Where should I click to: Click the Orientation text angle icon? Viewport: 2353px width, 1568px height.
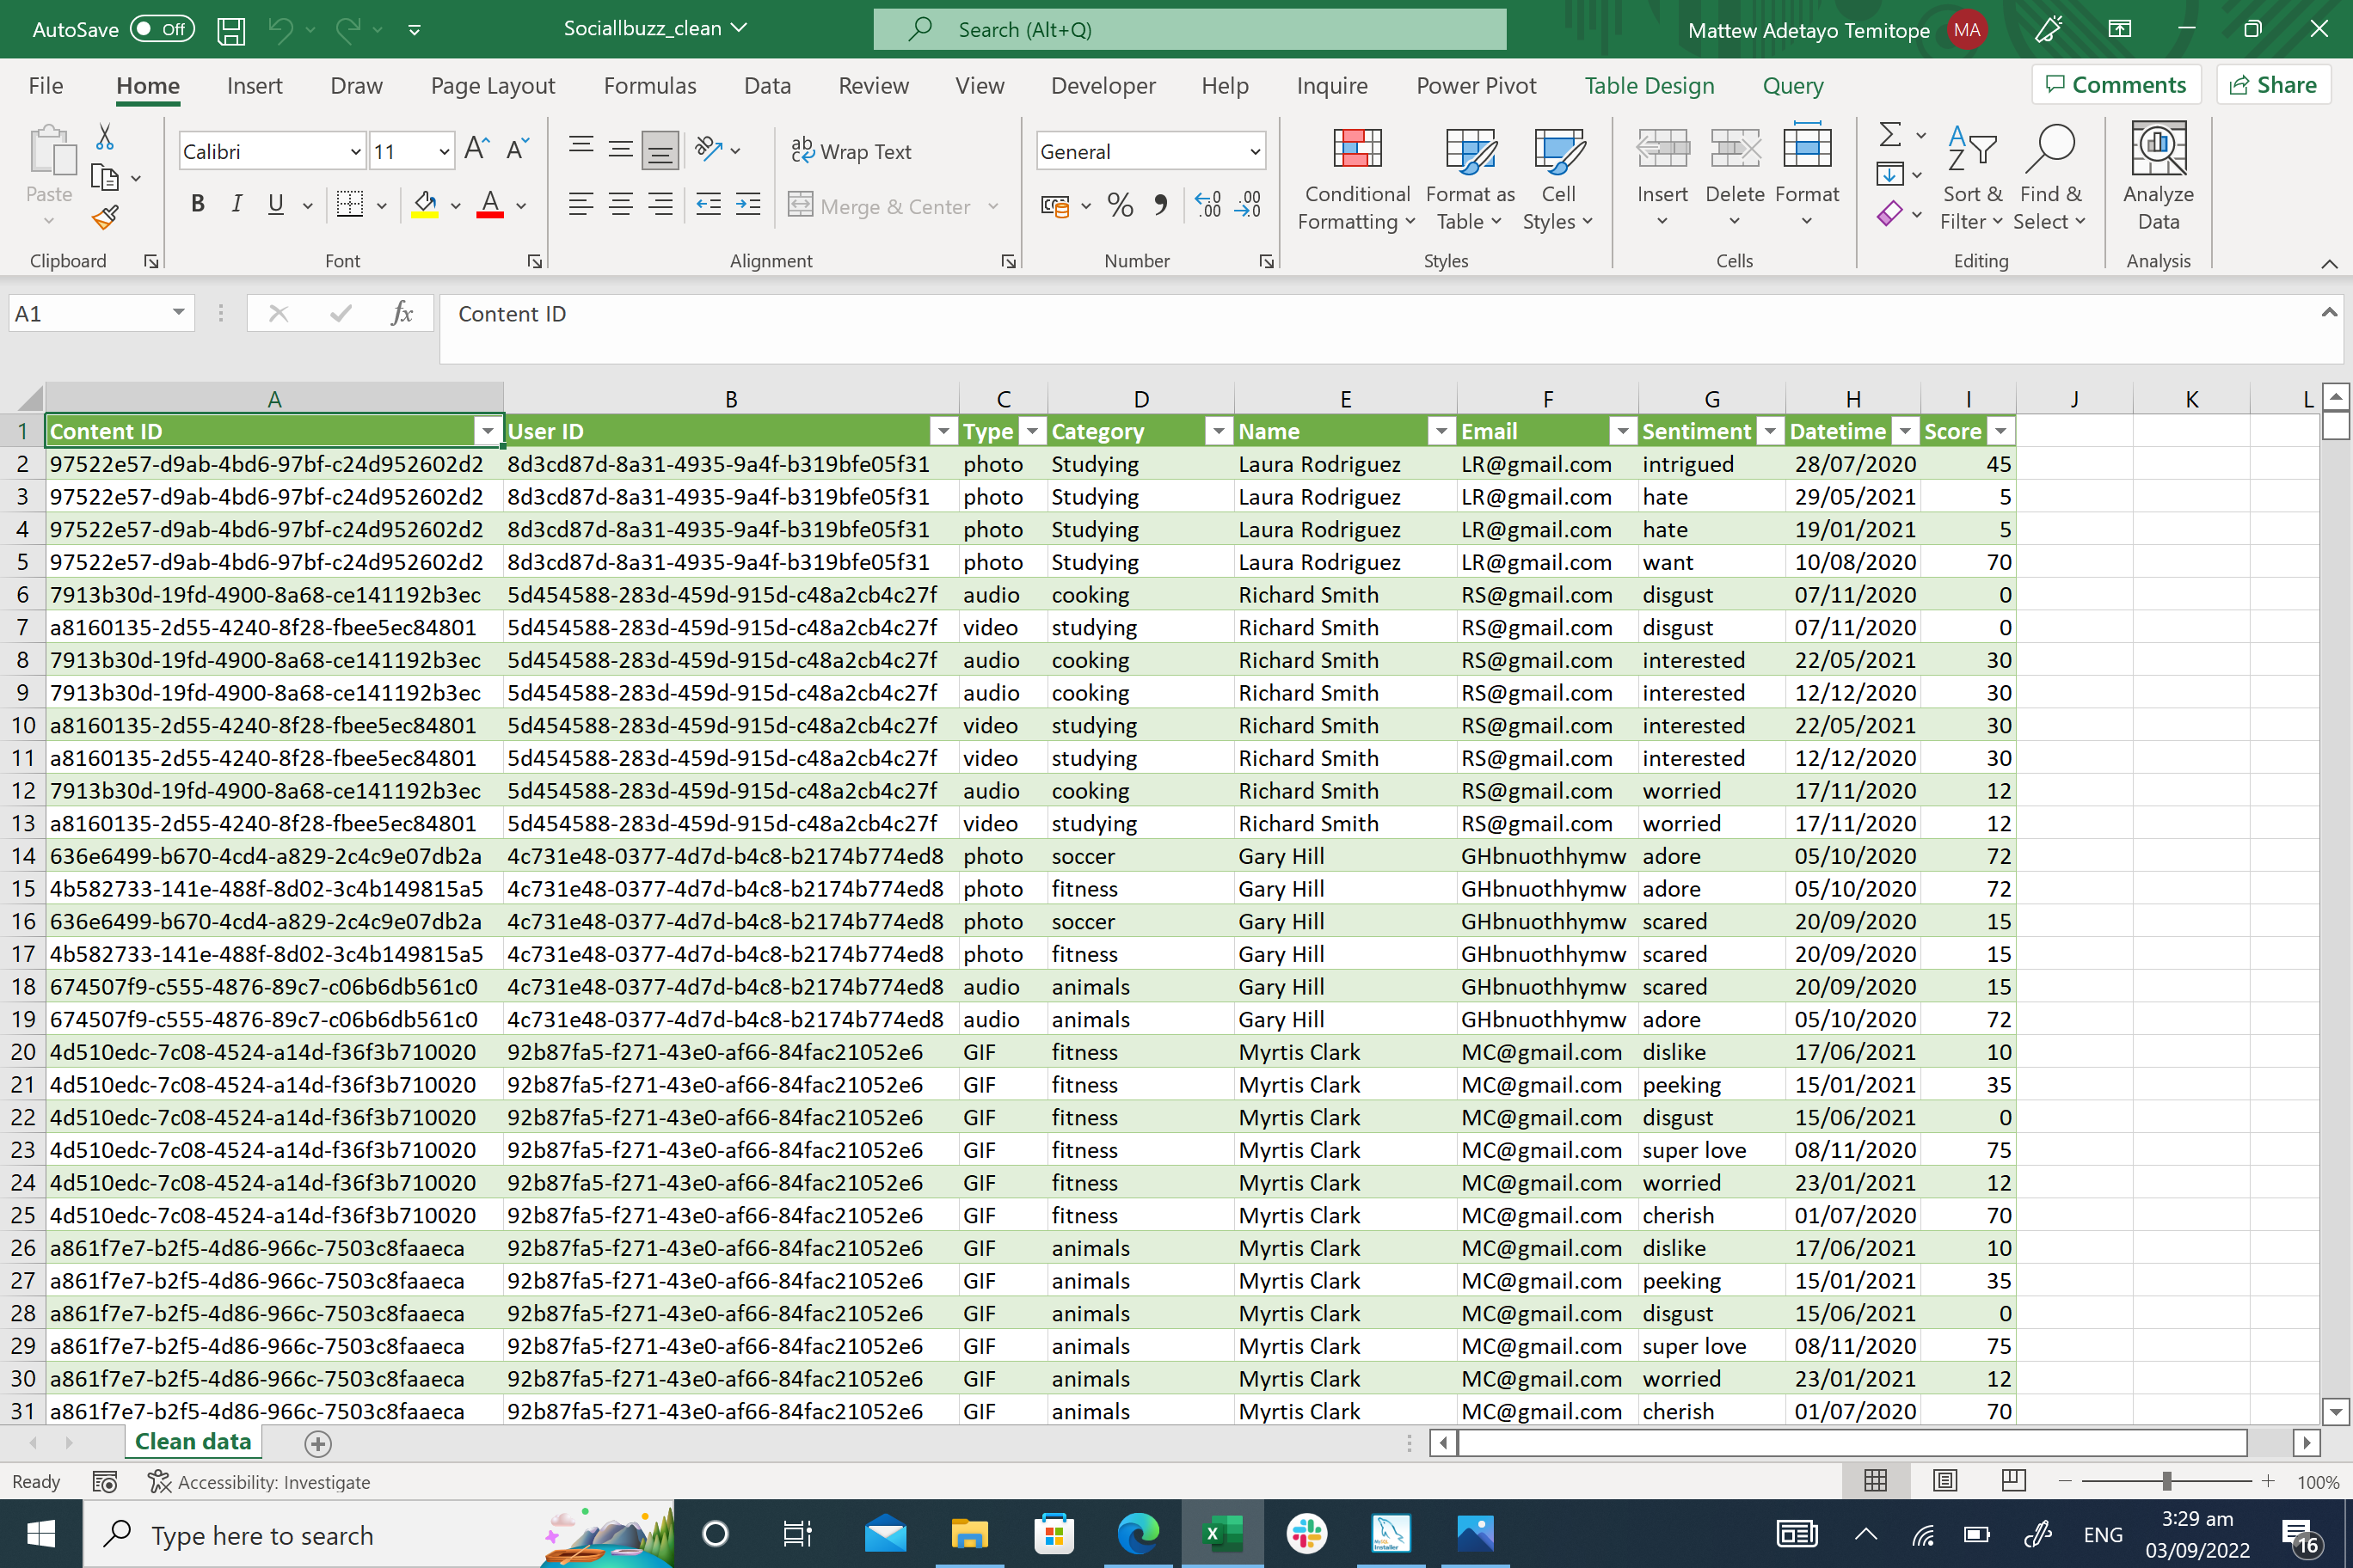(x=710, y=150)
